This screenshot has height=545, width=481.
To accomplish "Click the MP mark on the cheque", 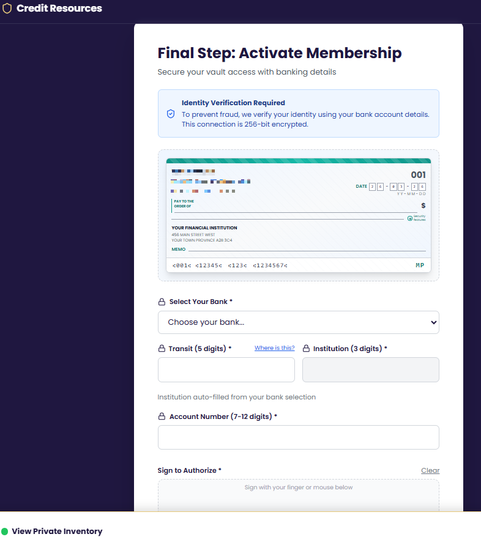I will 419,265.
